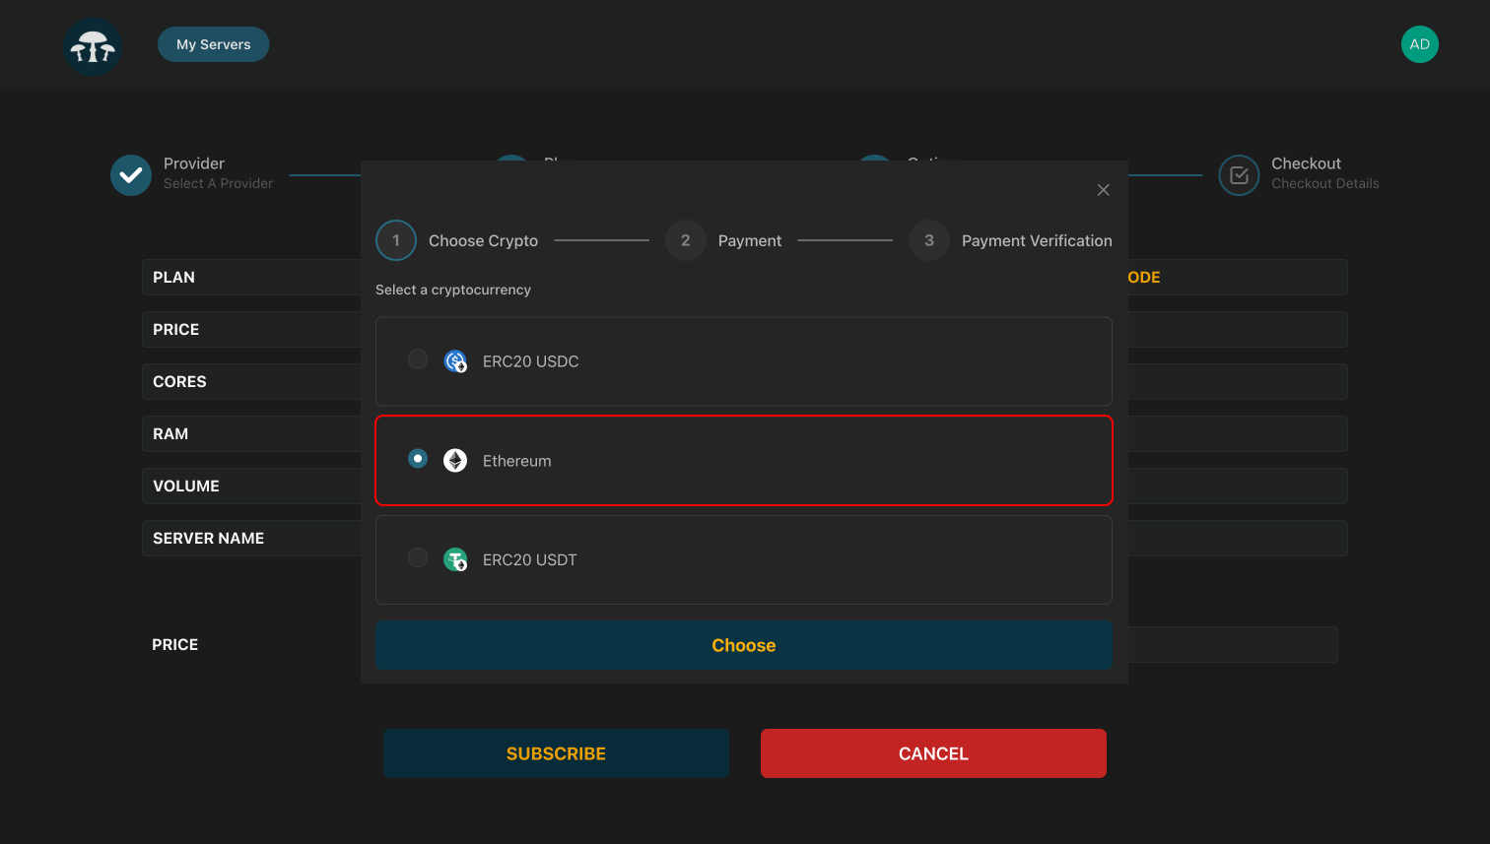The width and height of the screenshot is (1490, 844).
Task: Confirm selection with Choose button
Action: coord(744,645)
